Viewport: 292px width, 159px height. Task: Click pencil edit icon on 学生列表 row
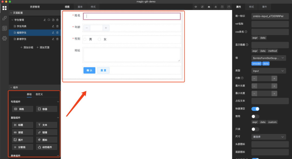(53, 26)
